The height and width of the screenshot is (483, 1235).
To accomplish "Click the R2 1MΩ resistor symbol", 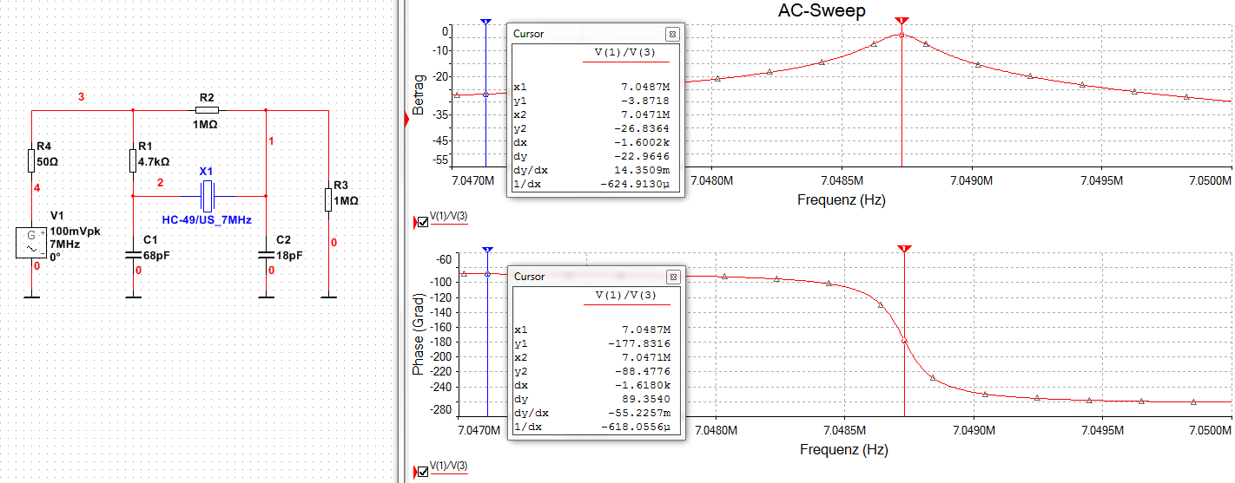I will click(207, 110).
